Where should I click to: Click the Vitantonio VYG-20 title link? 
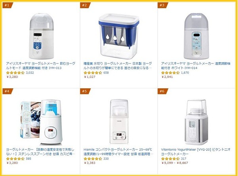pos(196,152)
